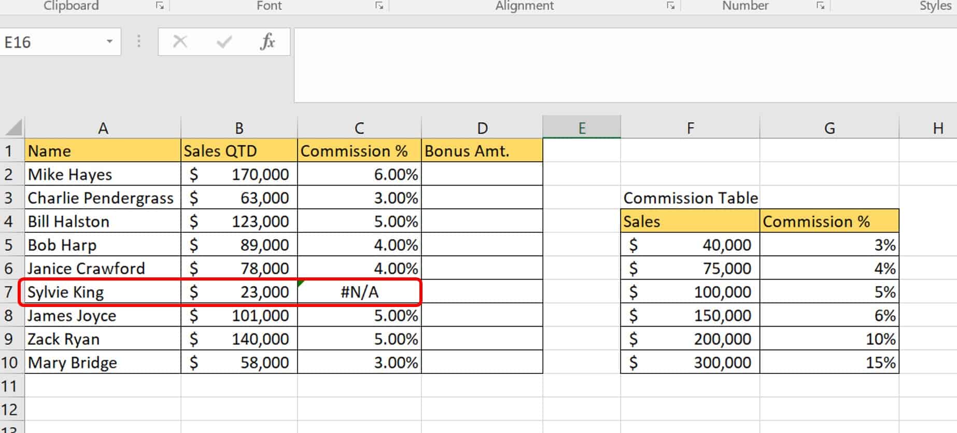
Task: Select row 7 header
Action: (x=9, y=292)
